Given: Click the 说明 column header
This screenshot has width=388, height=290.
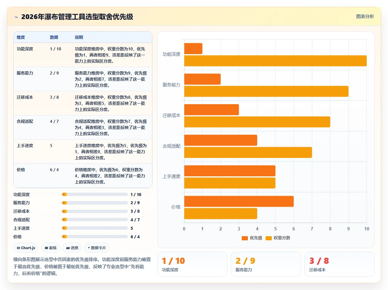Looking at the screenshot, I should [x=79, y=37].
